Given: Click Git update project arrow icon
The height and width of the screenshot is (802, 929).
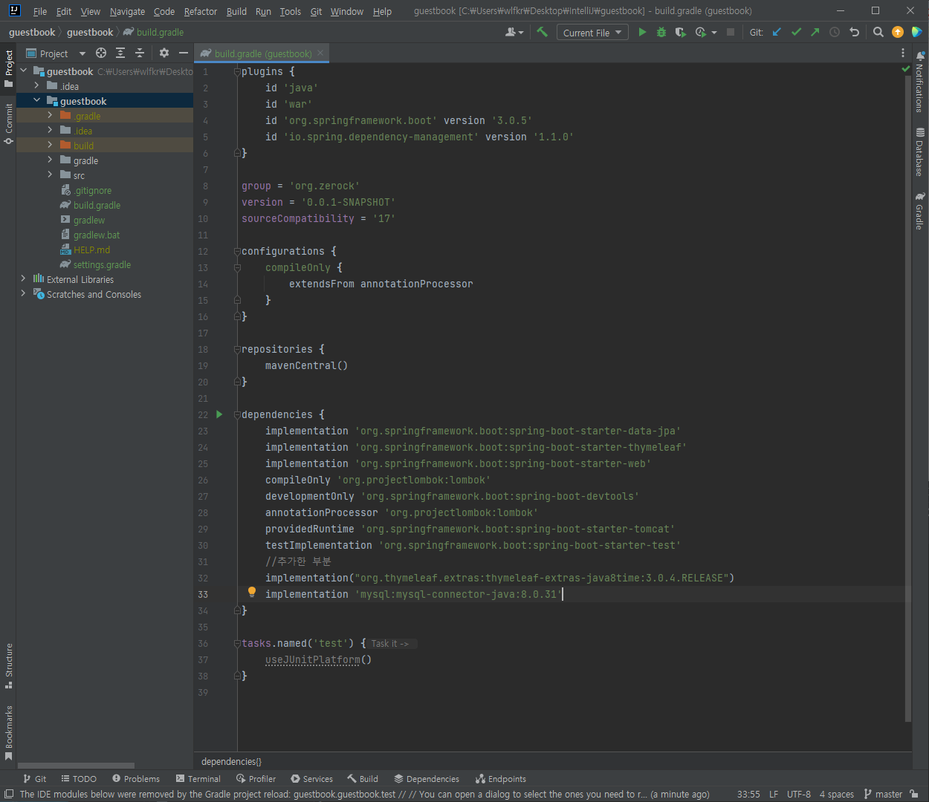Looking at the screenshot, I should [777, 32].
